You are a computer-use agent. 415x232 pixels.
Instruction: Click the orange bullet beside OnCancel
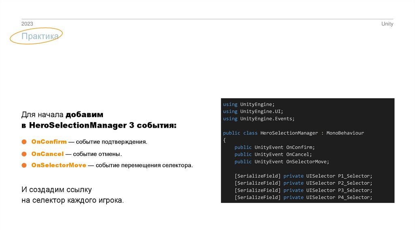pos(24,154)
